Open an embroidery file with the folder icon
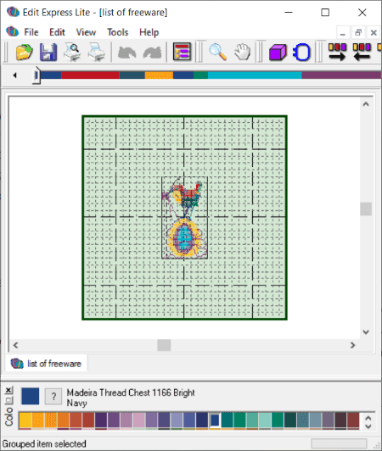The width and height of the screenshot is (382, 451). tap(25, 52)
